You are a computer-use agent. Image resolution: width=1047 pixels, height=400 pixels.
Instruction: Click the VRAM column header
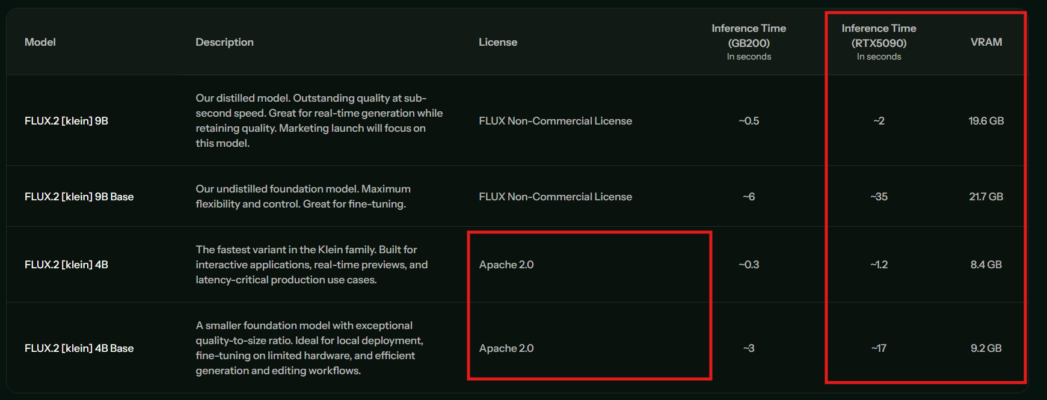(986, 42)
